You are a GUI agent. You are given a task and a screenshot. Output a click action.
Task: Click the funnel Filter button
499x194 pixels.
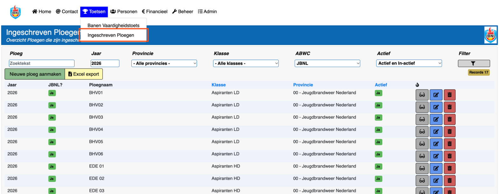tap(474, 64)
